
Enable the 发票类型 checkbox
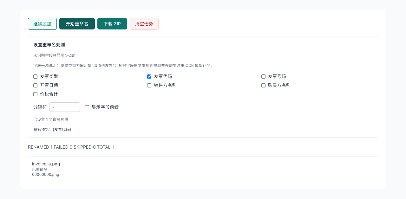click(35, 76)
